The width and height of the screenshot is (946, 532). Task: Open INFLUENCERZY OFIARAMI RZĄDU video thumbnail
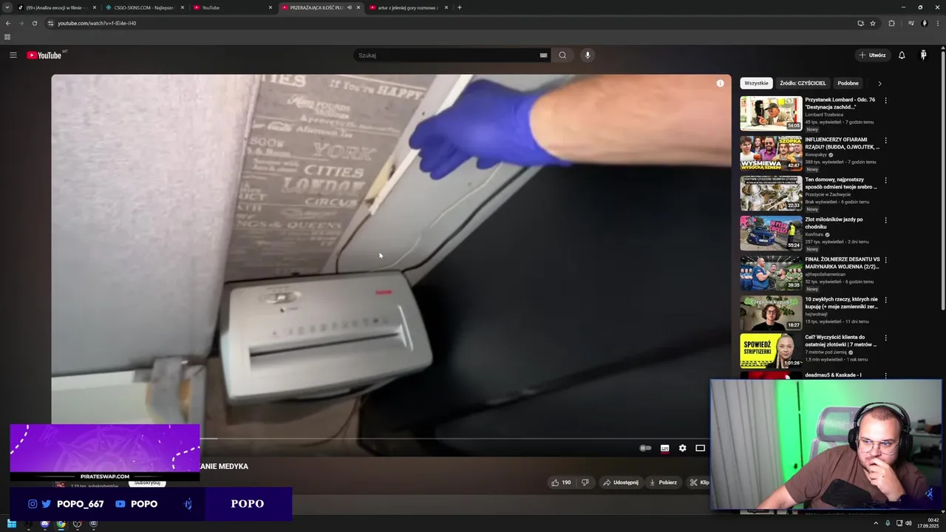click(x=771, y=153)
